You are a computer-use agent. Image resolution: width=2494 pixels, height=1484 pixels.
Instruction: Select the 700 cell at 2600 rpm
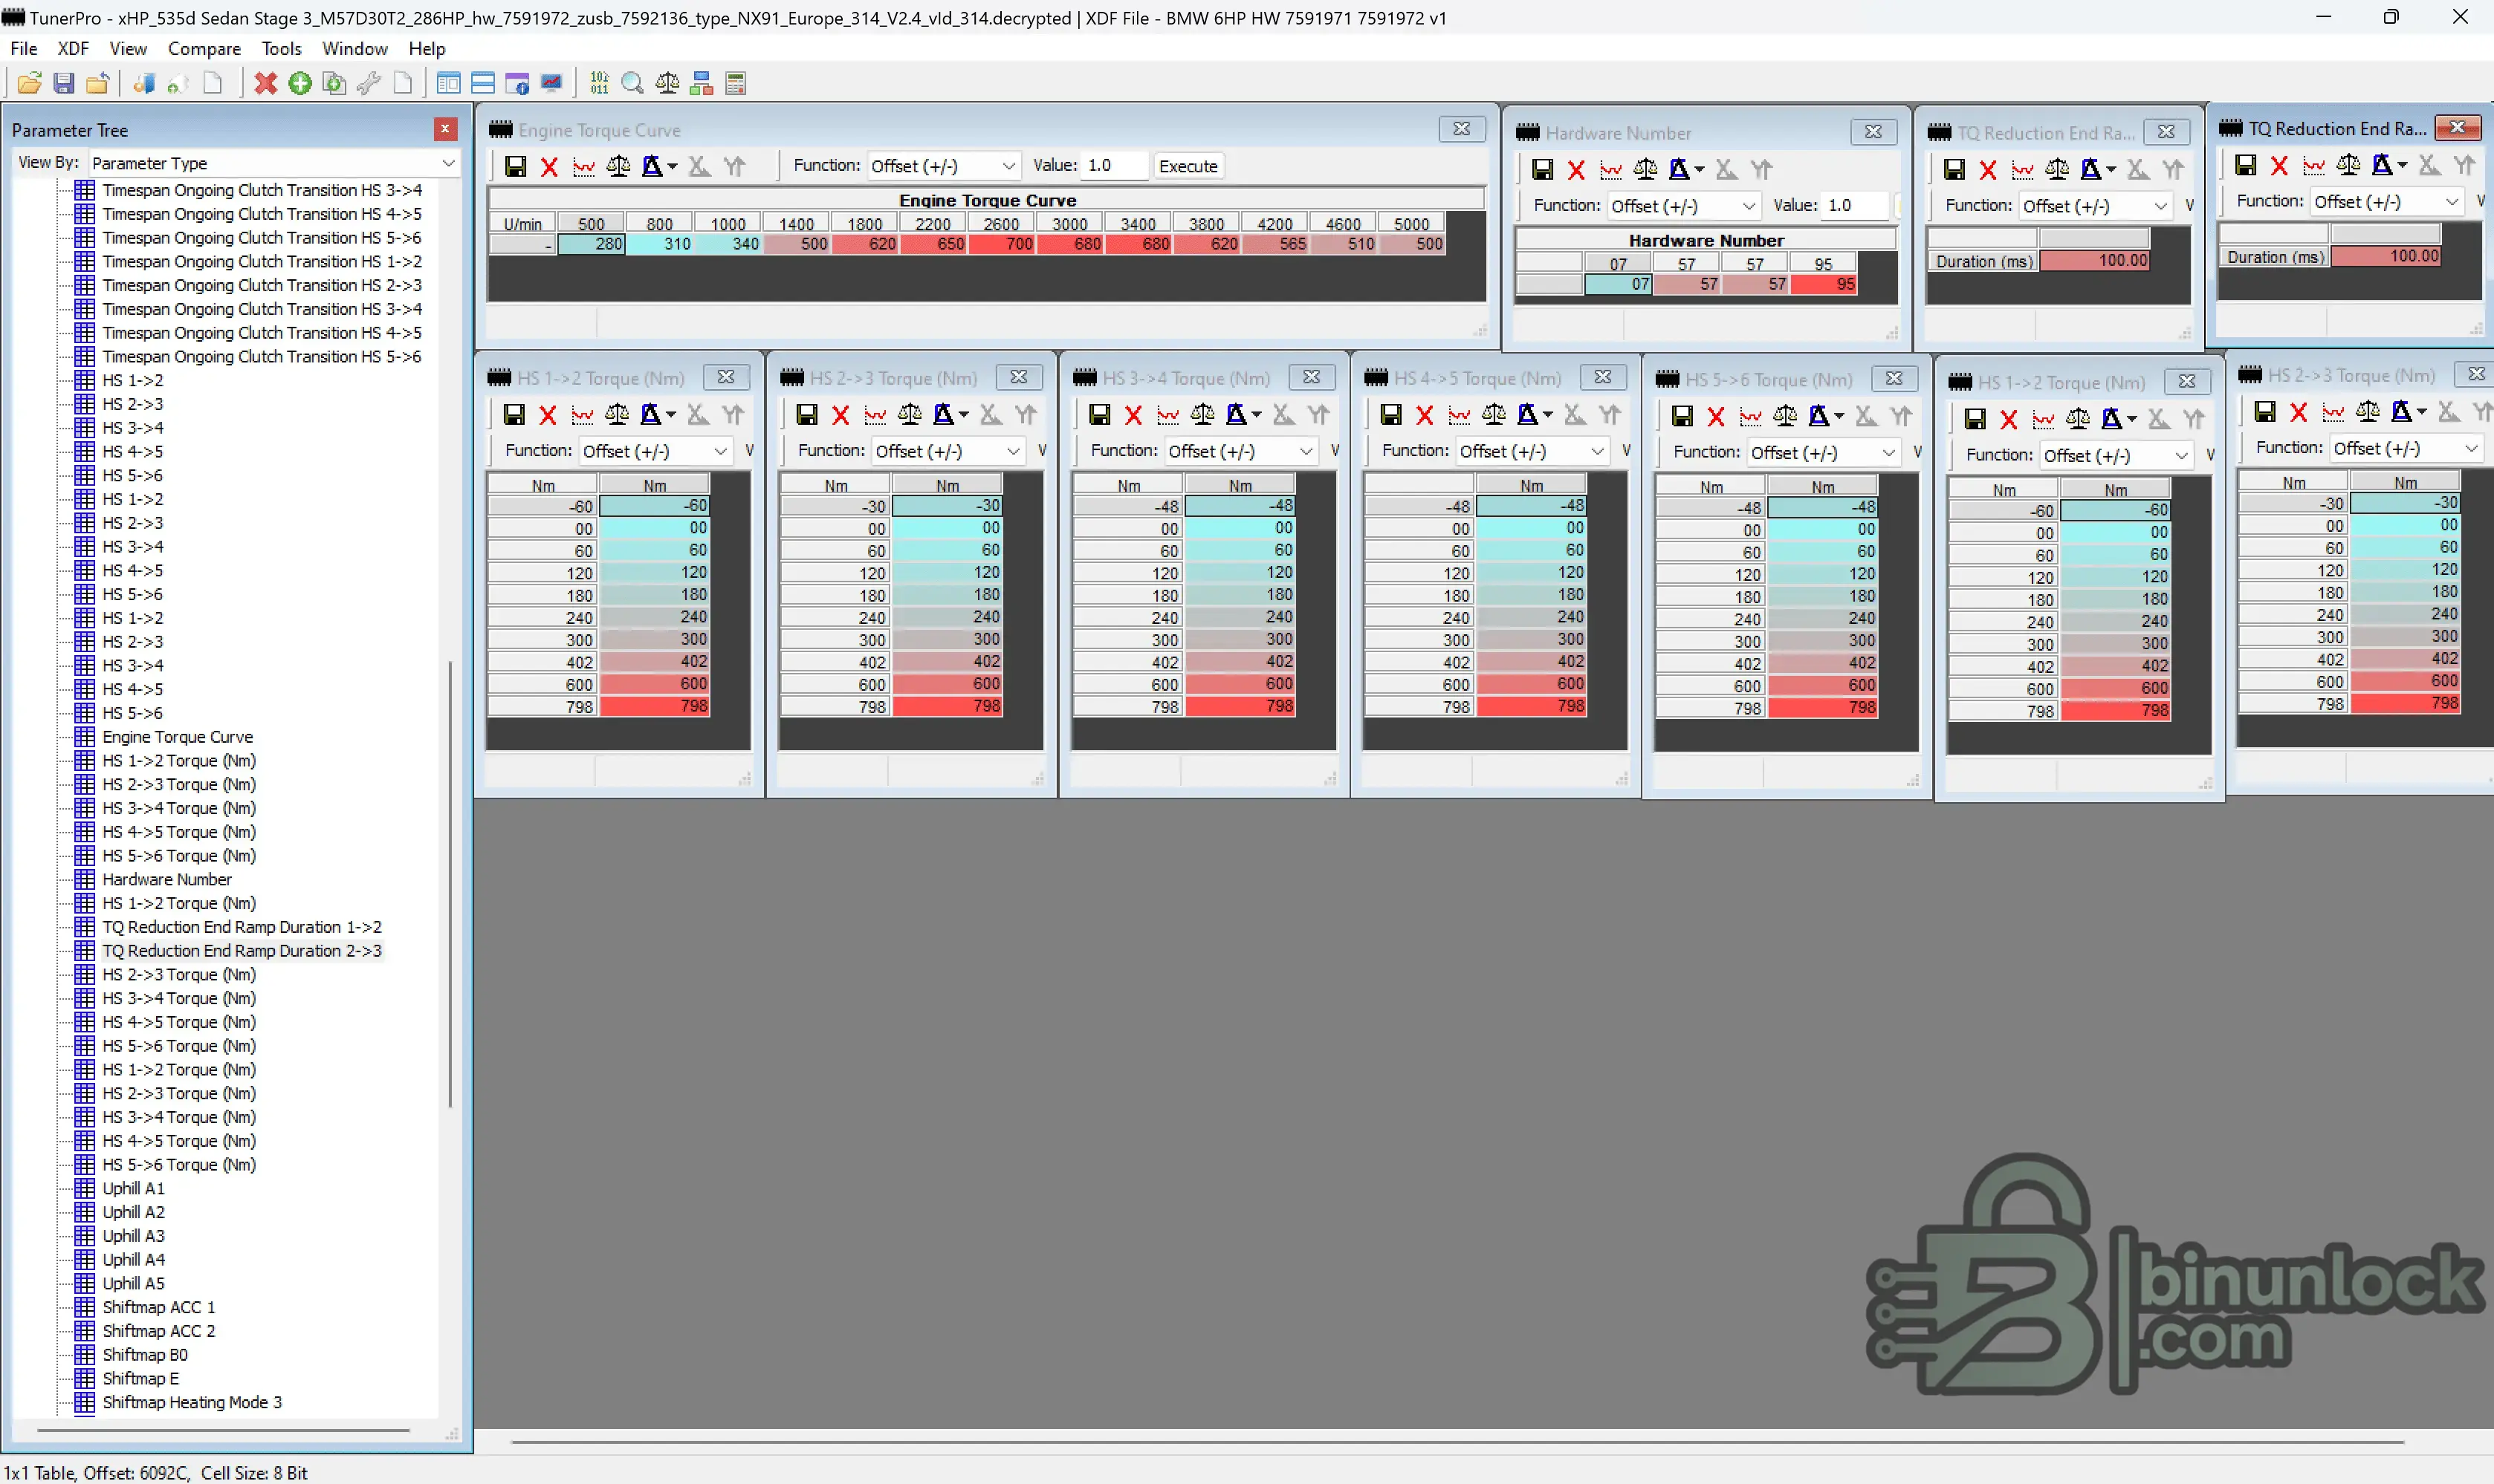[1002, 244]
